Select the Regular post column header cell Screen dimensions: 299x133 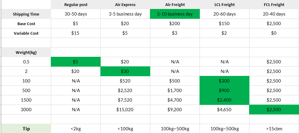point(75,5)
